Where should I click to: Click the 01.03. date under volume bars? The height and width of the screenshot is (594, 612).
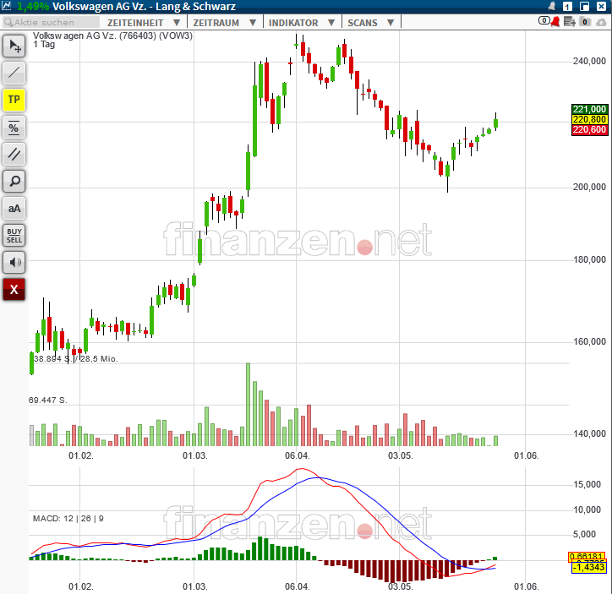click(x=194, y=455)
